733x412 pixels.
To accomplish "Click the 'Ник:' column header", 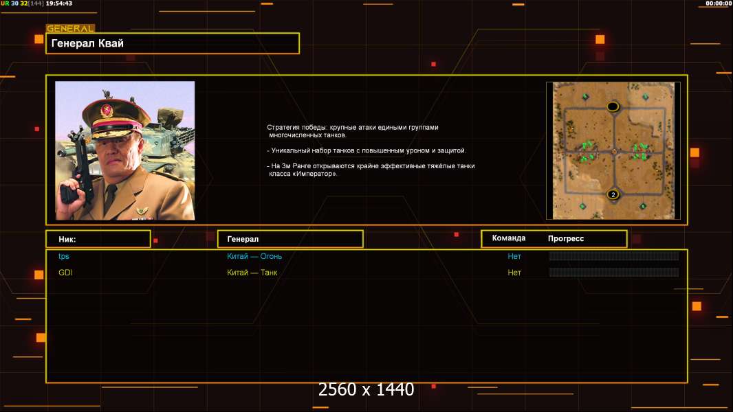I will [98, 239].
